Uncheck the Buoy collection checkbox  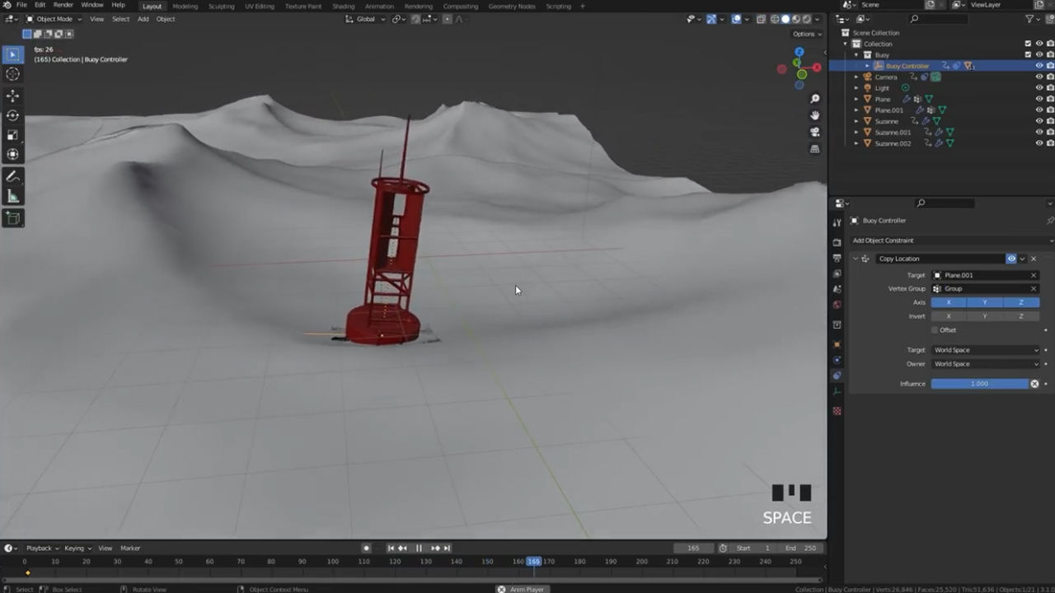tap(1028, 54)
